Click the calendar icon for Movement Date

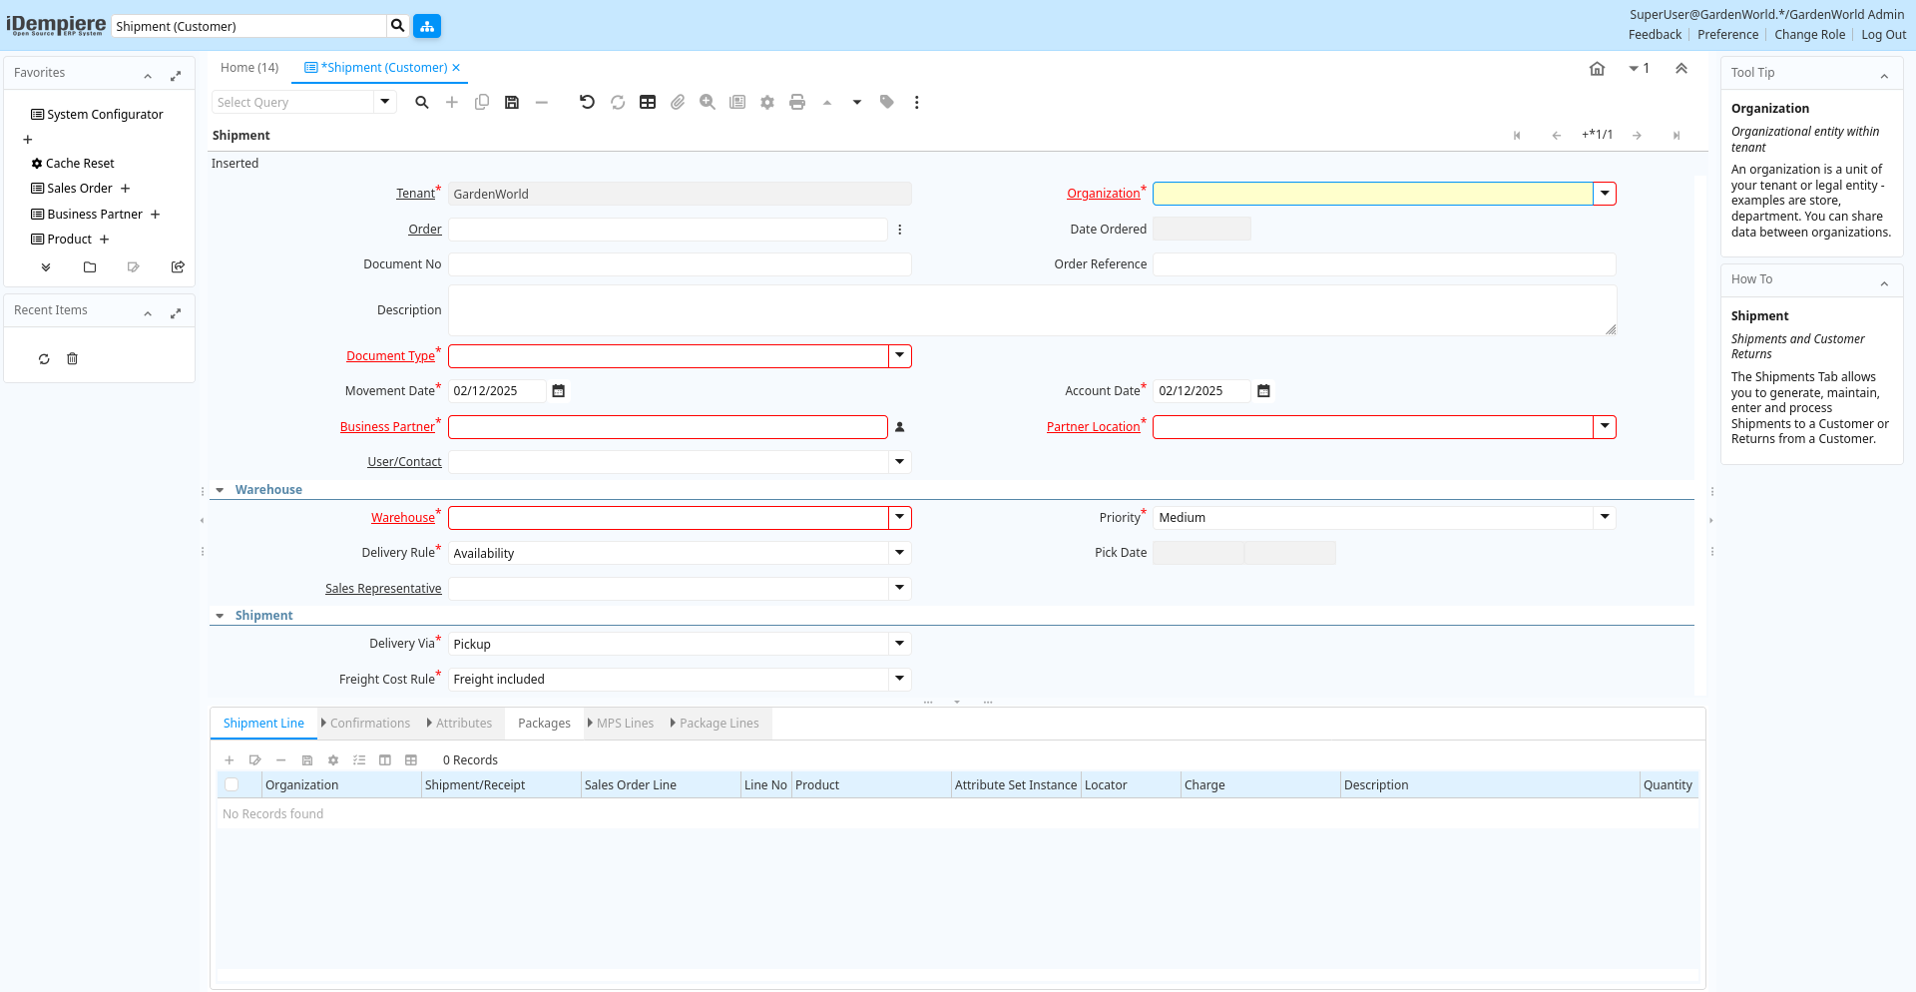[559, 391]
